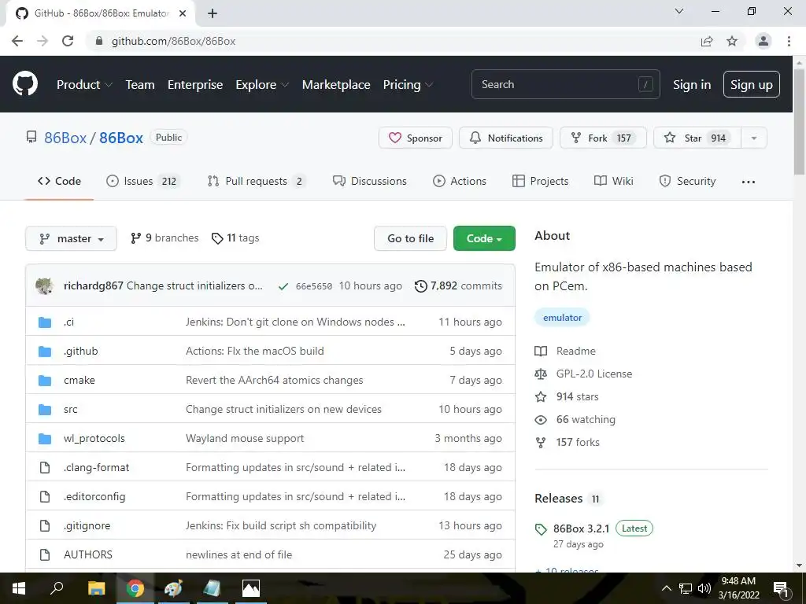The image size is (806, 604).
Task: Click the share page icon in address bar
Action: [707, 41]
